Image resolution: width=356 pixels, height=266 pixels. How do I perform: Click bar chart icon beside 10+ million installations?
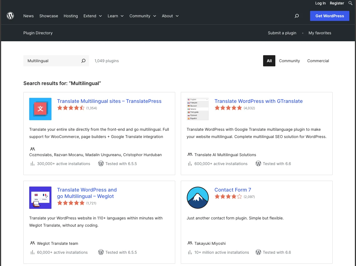[190, 252]
